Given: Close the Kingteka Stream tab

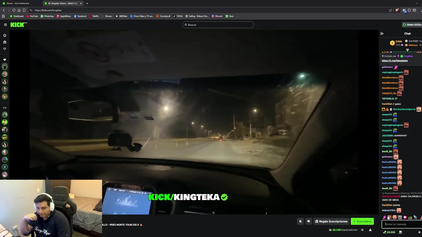Looking at the screenshot, I should tap(81, 3).
